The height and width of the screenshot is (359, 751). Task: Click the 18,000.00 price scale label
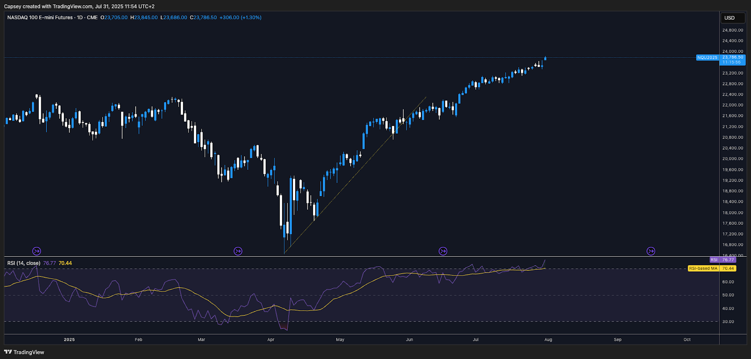733,213
